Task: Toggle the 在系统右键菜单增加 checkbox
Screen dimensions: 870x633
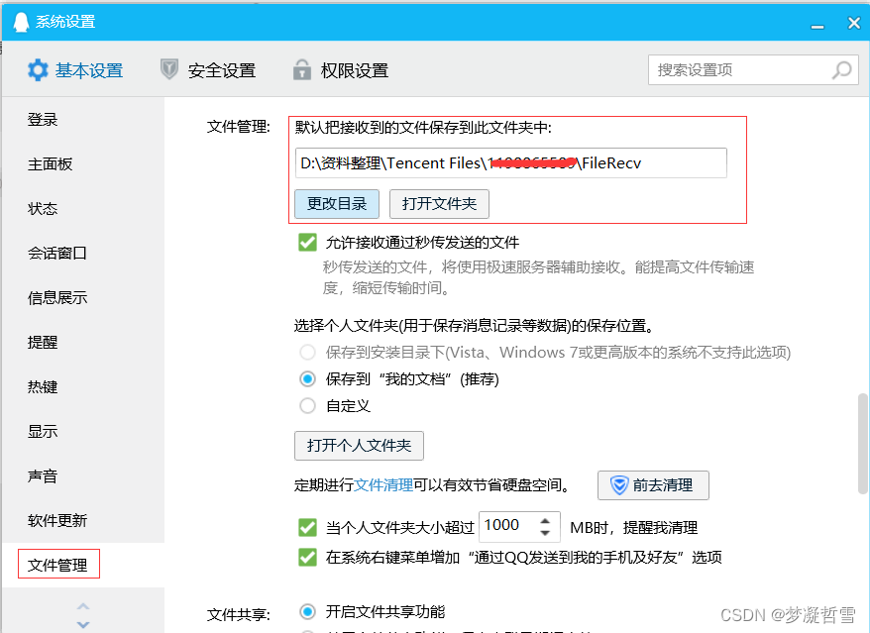Action: (307, 557)
